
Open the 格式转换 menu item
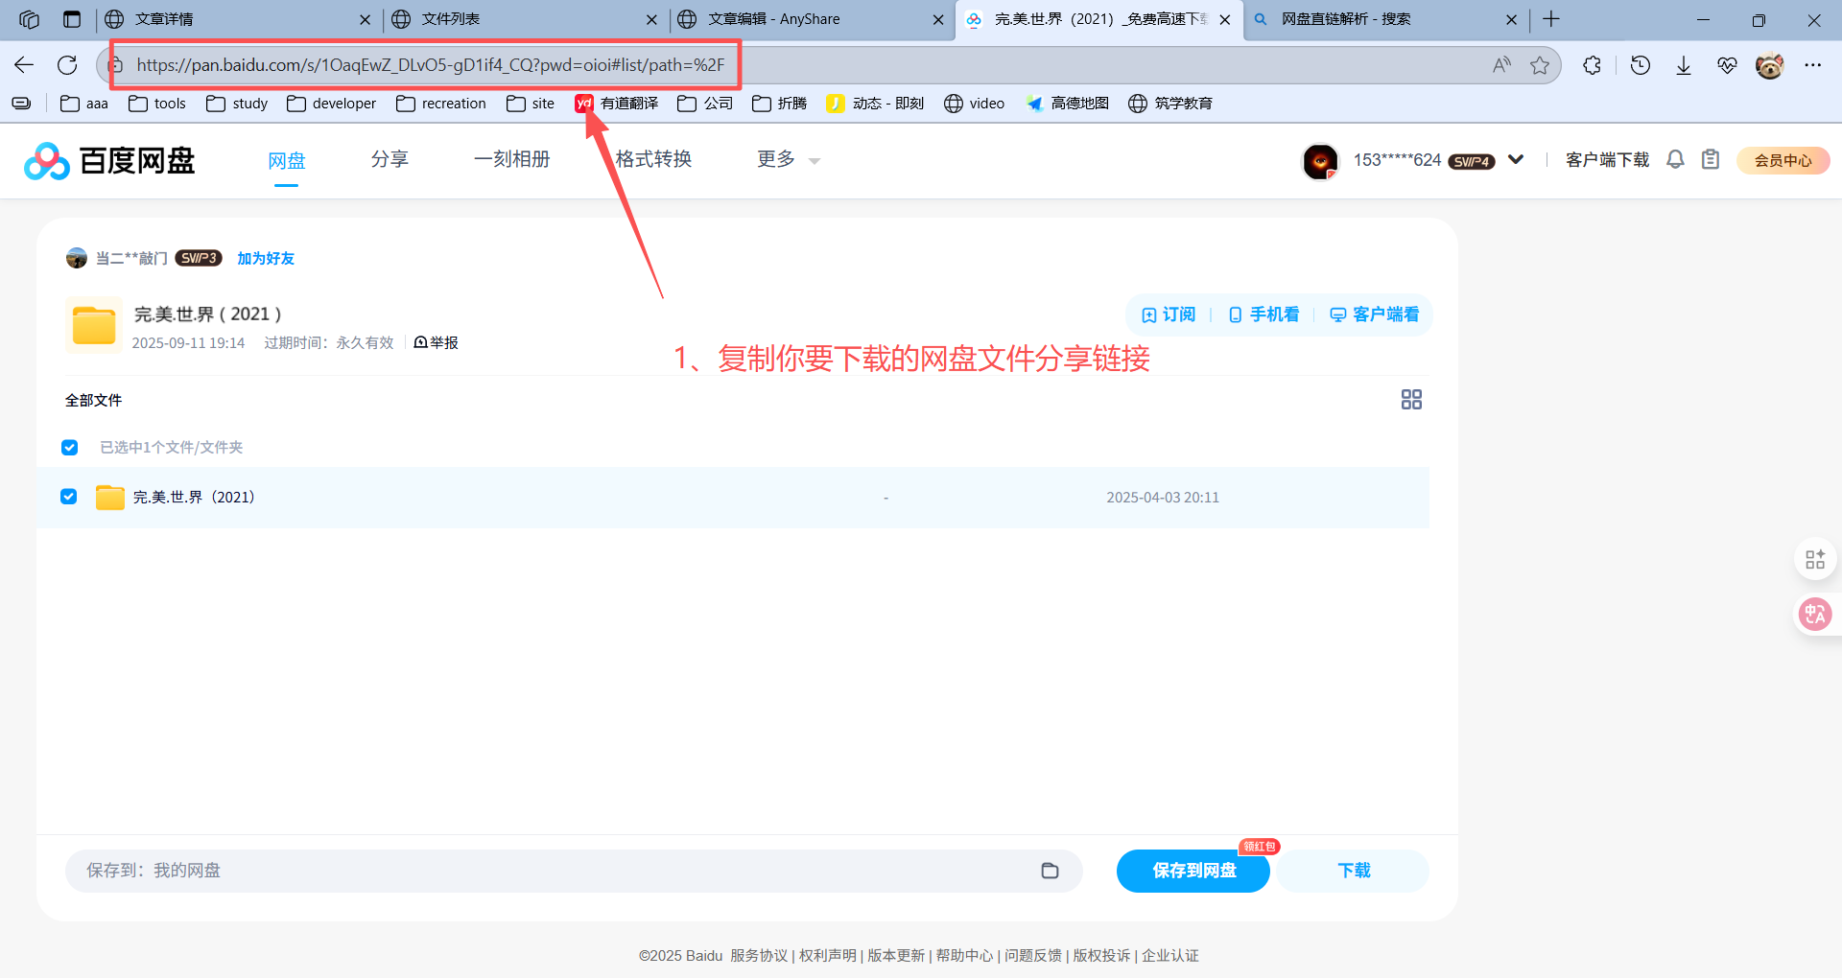(653, 160)
